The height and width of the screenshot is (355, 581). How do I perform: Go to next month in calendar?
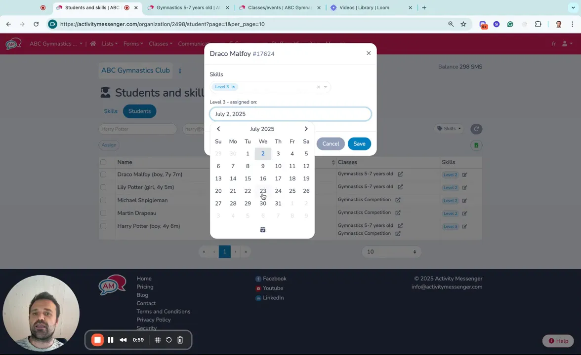click(306, 129)
